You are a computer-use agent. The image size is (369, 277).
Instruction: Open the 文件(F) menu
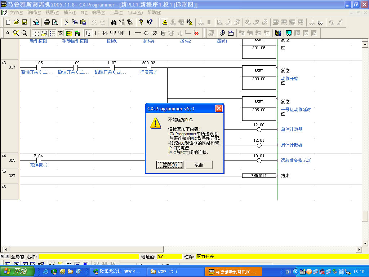[x=16, y=13]
